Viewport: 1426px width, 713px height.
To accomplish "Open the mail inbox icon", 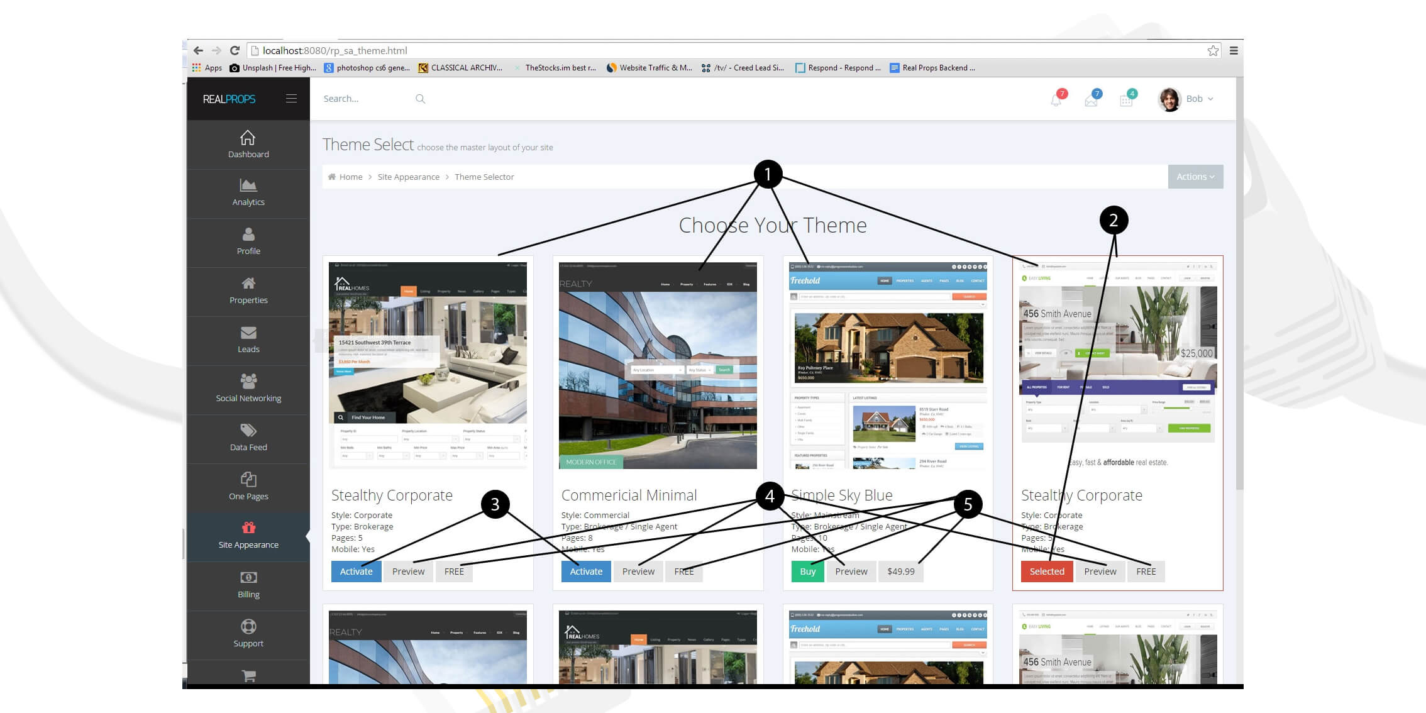I will pyautogui.click(x=1091, y=100).
